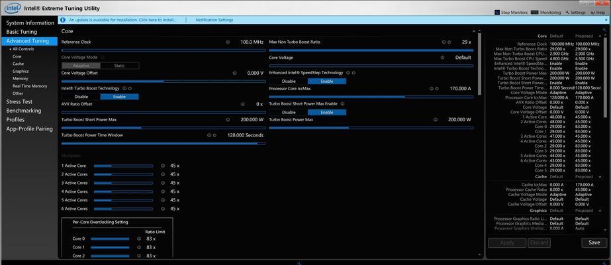611x265 pixels.
Task: Collapse the Cache group in the summary panel
Action: click(x=600, y=176)
